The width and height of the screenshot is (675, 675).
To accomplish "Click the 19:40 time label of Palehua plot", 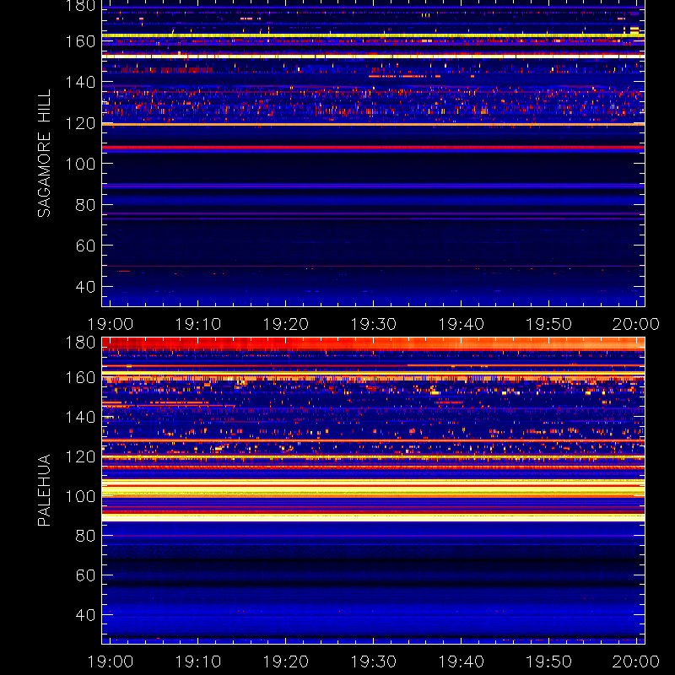I will tap(461, 661).
